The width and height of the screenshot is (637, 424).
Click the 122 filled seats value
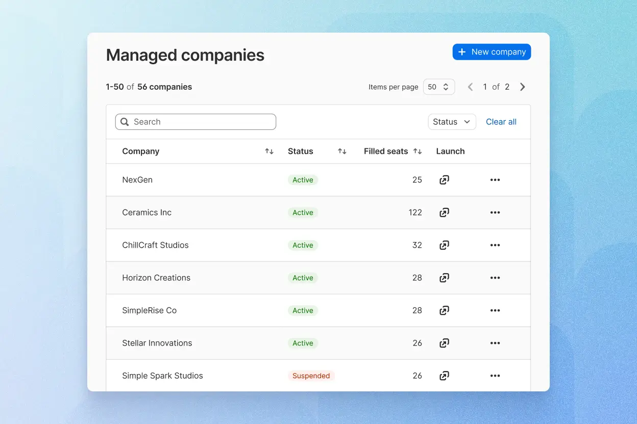415,213
